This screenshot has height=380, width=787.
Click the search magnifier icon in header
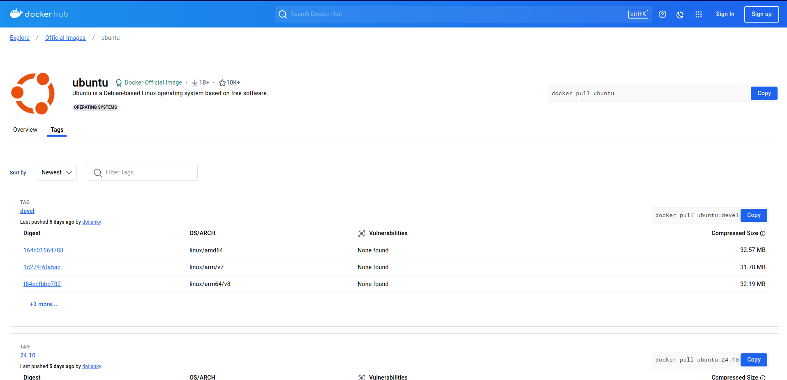[x=283, y=14]
